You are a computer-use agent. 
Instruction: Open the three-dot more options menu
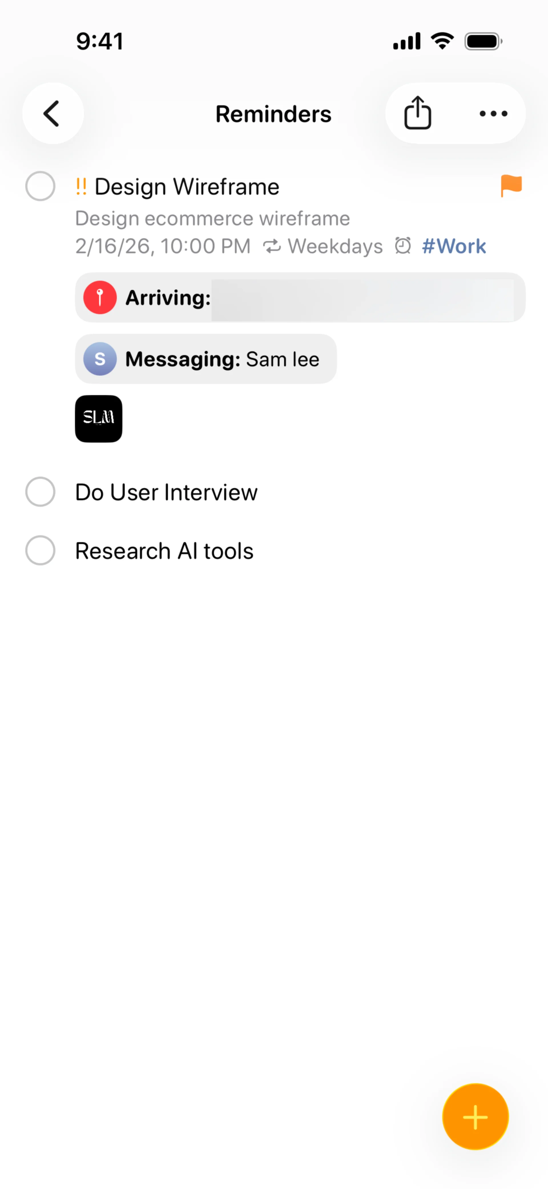pos(493,113)
